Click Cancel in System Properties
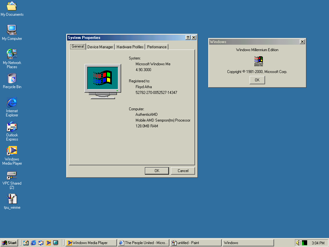 tap(183, 171)
